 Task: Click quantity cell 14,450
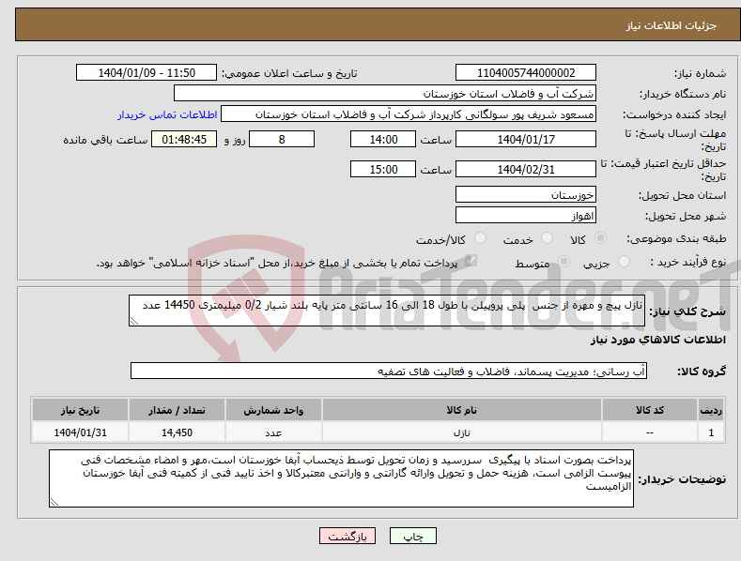pyautogui.click(x=177, y=432)
